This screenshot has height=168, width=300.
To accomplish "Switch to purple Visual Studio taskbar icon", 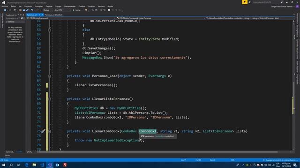I will tap(50, 165).
